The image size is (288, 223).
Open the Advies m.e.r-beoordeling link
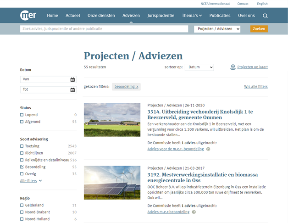[x=168, y=212]
